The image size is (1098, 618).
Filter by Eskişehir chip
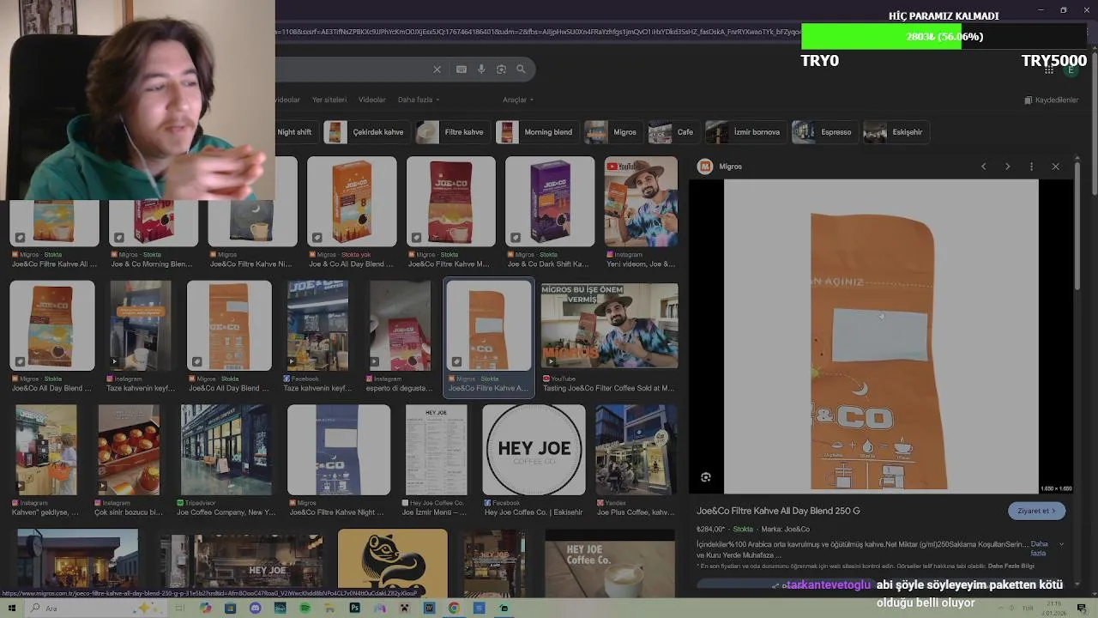coord(895,132)
